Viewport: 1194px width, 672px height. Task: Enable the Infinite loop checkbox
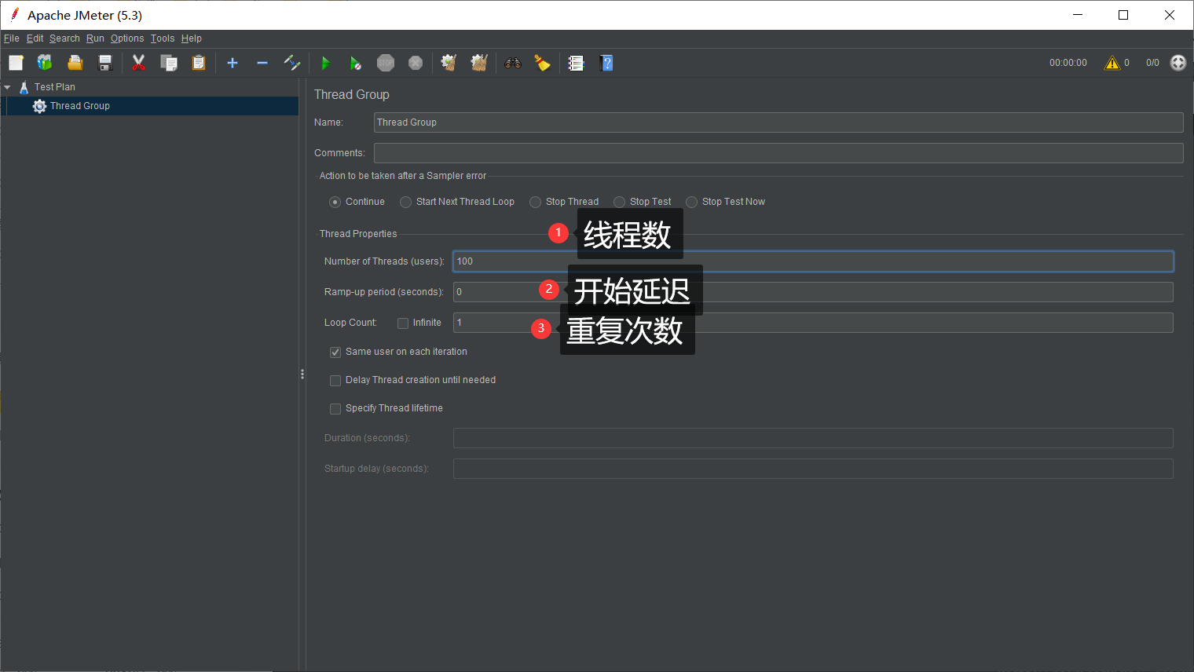coord(403,323)
